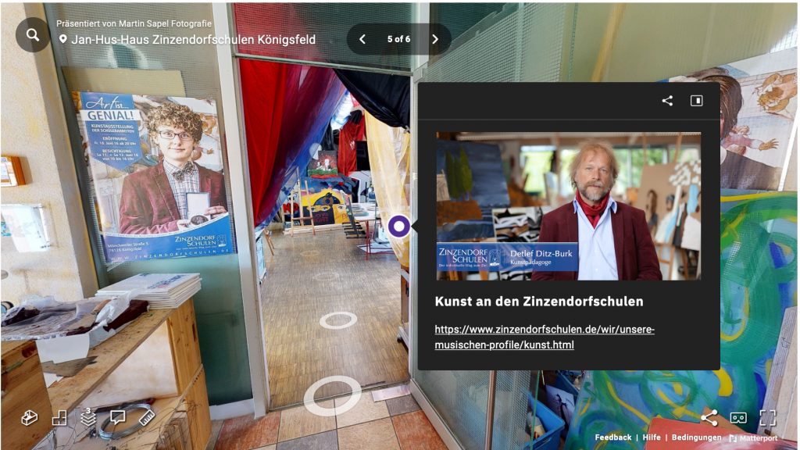Screen dimensions: 800x450
Task: Open the Bedingungen terms link
Action: coord(696,437)
